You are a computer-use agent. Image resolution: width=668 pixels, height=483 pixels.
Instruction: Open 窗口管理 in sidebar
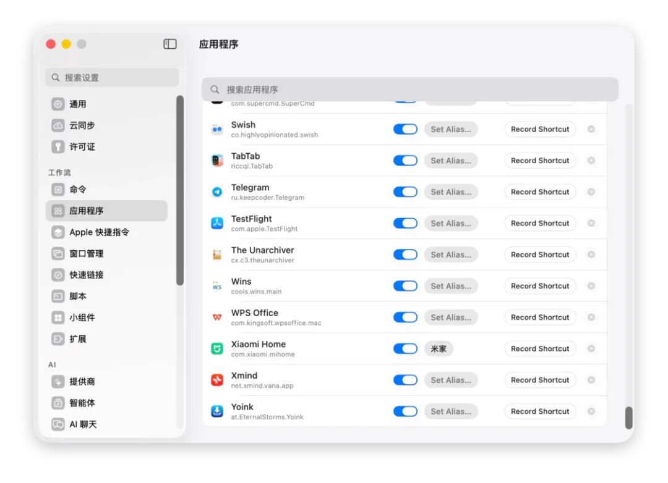[x=106, y=253]
